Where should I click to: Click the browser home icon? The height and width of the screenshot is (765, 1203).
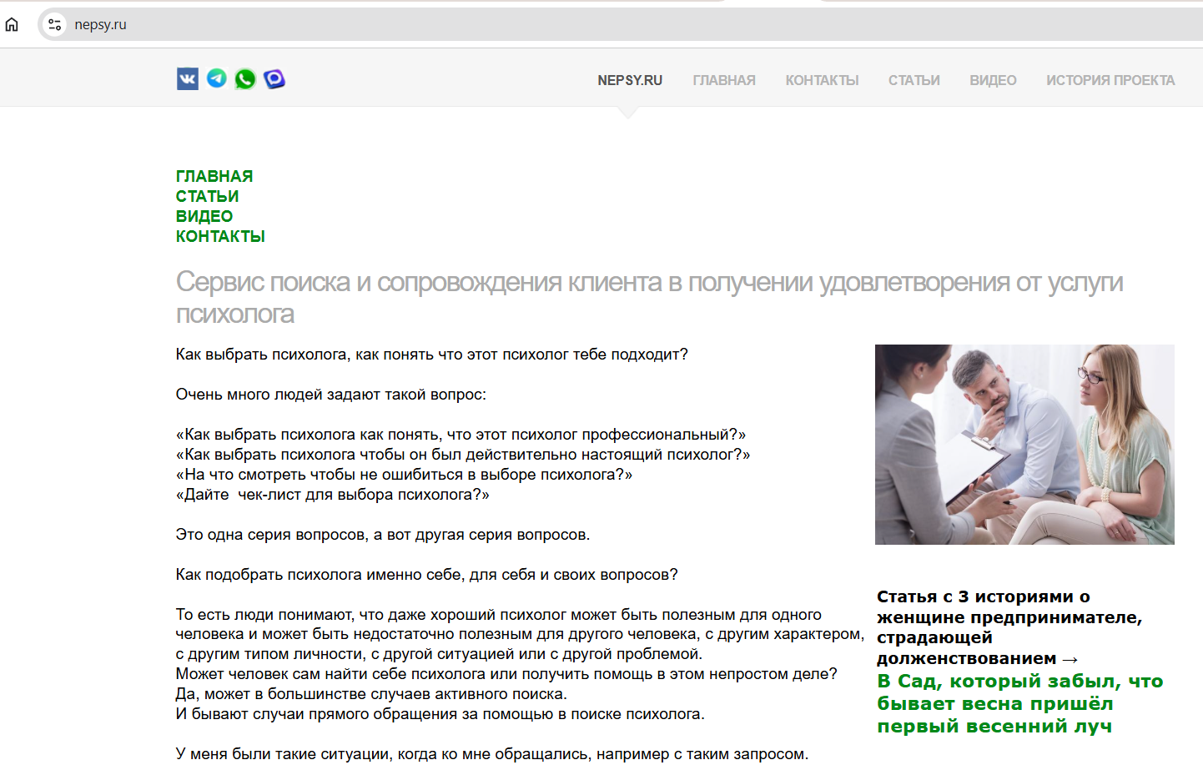[x=12, y=24]
